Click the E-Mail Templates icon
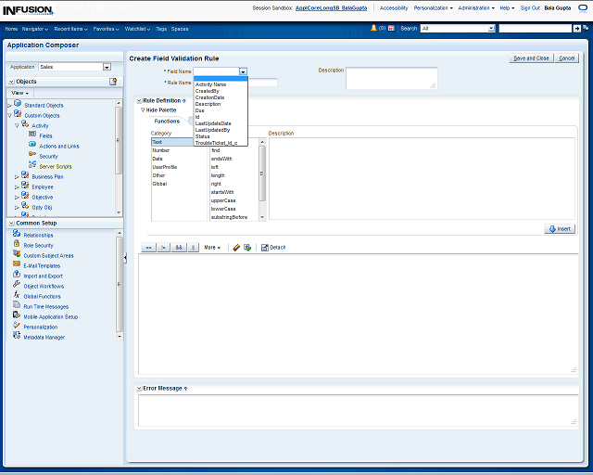 pyautogui.click(x=17, y=265)
